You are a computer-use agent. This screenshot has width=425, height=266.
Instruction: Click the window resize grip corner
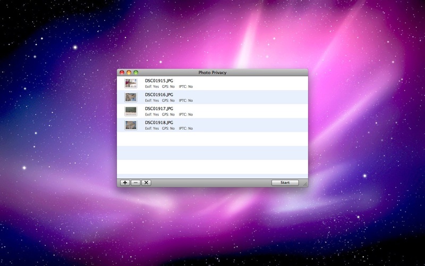pos(305,184)
